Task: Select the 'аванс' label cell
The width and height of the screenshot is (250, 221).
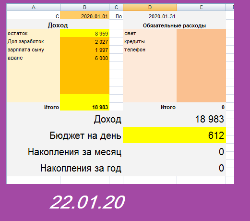Action: tap(33, 58)
